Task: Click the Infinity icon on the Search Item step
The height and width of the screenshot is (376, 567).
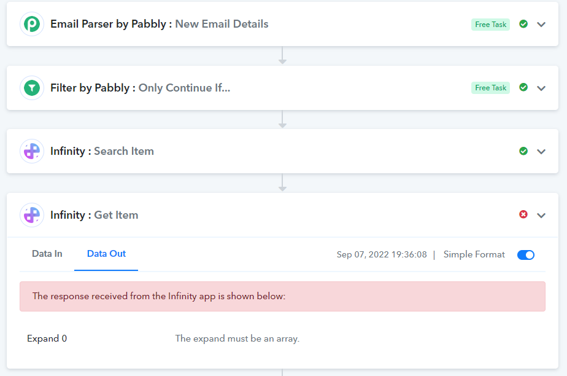Action: (x=32, y=151)
